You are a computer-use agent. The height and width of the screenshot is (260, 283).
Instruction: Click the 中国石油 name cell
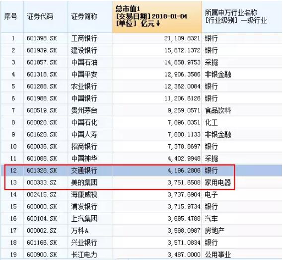click(x=90, y=62)
